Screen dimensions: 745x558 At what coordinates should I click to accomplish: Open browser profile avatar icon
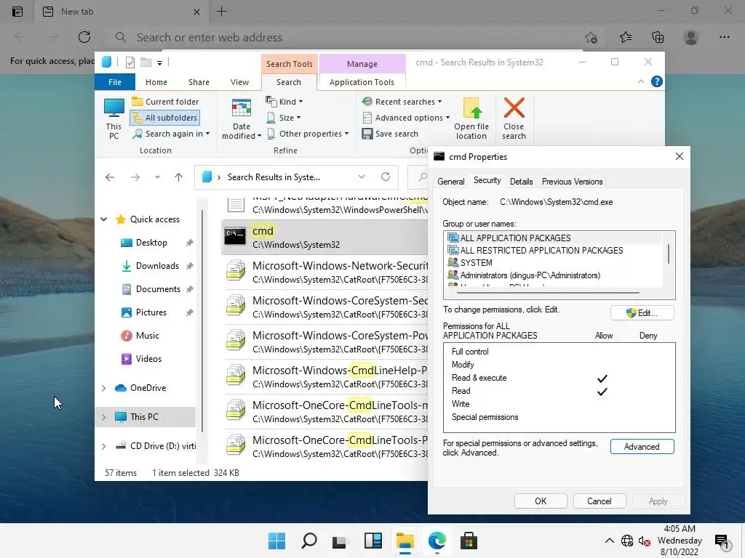[x=691, y=37]
